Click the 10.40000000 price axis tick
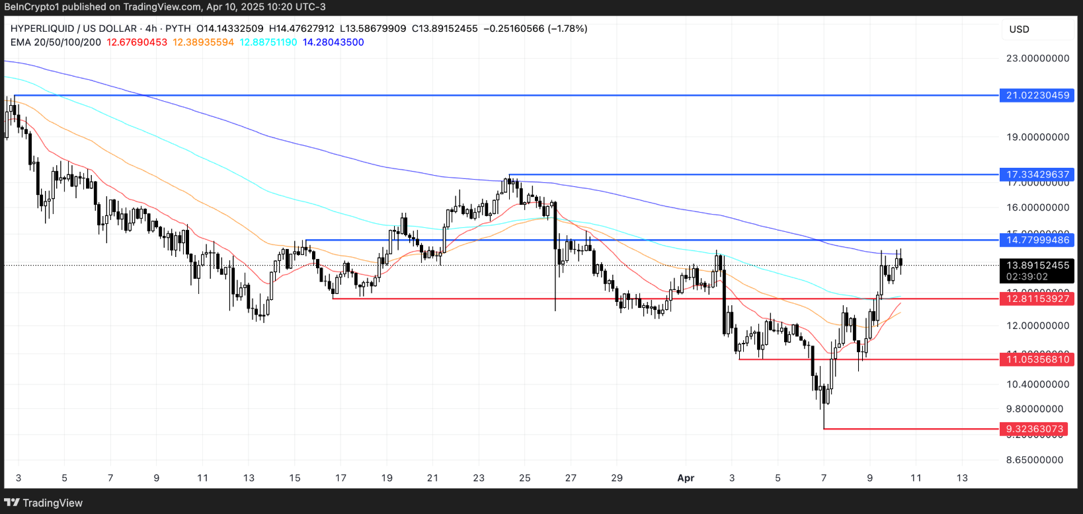The width and height of the screenshot is (1083, 514). [1037, 385]
